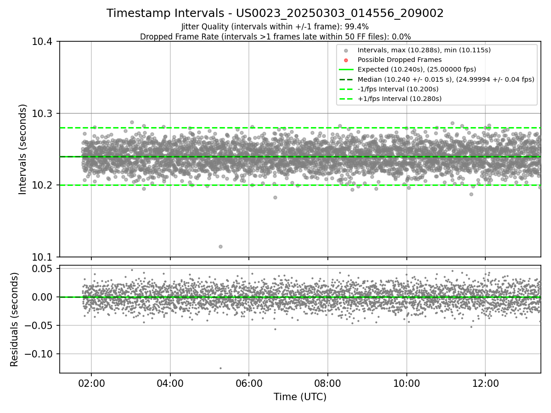This screenshot has height=413, width=551.
Task: Click the 'Intervals (seconds)' y-axis label
Action: pos(22,149)
